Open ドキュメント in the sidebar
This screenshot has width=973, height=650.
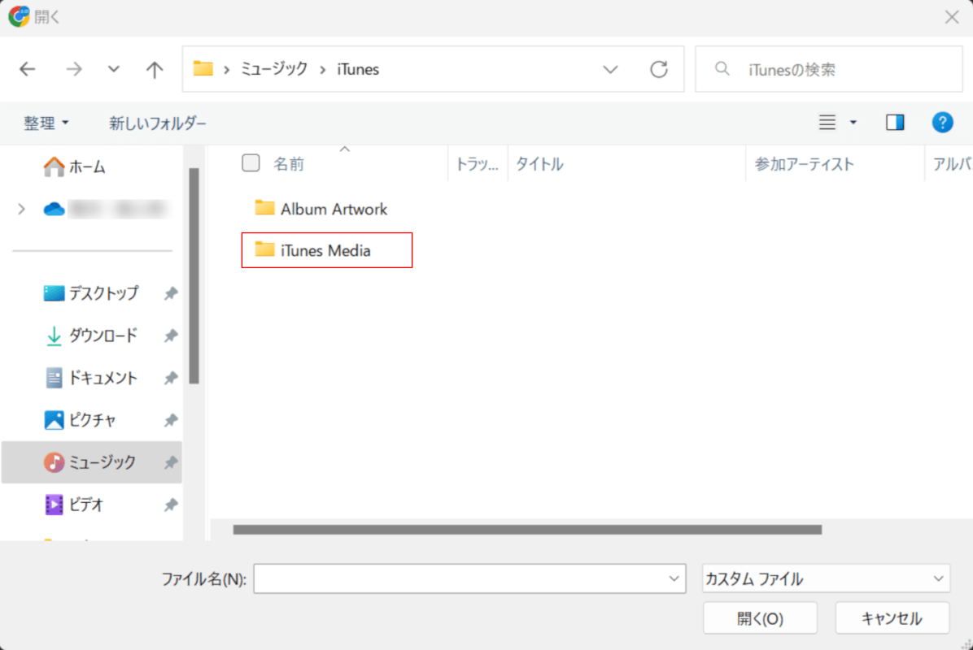[x=91, y=377]
